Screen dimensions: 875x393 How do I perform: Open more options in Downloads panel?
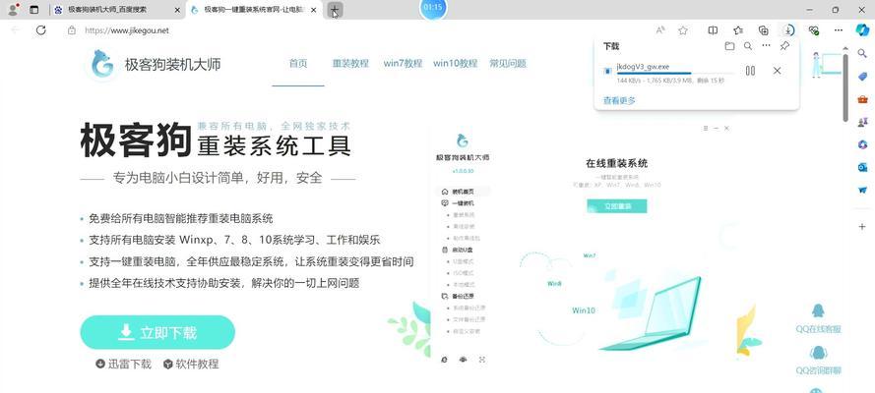[766, 46]
